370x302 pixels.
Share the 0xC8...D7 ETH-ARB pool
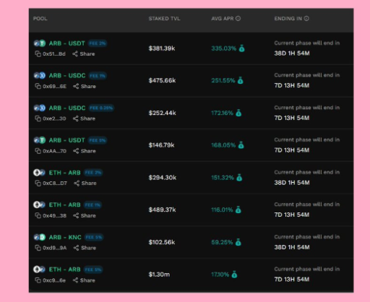85,184
